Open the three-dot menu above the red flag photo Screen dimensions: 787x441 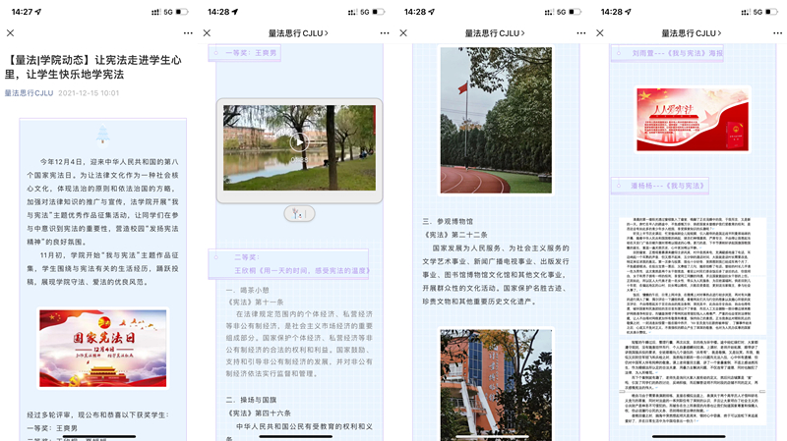pos(581,33)
